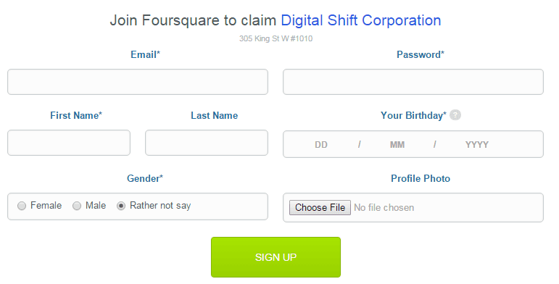
Task: Focus the Email input field
Action: tap(138, 82)
